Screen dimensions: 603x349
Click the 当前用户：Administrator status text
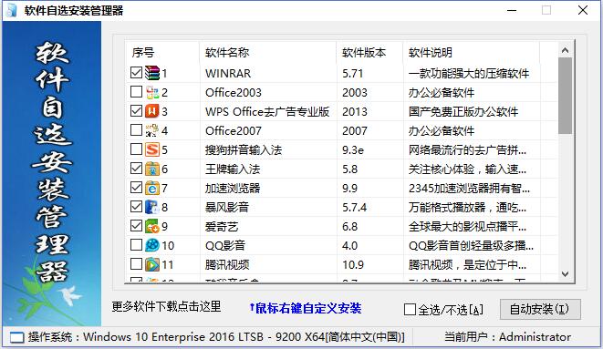(507, 337)
